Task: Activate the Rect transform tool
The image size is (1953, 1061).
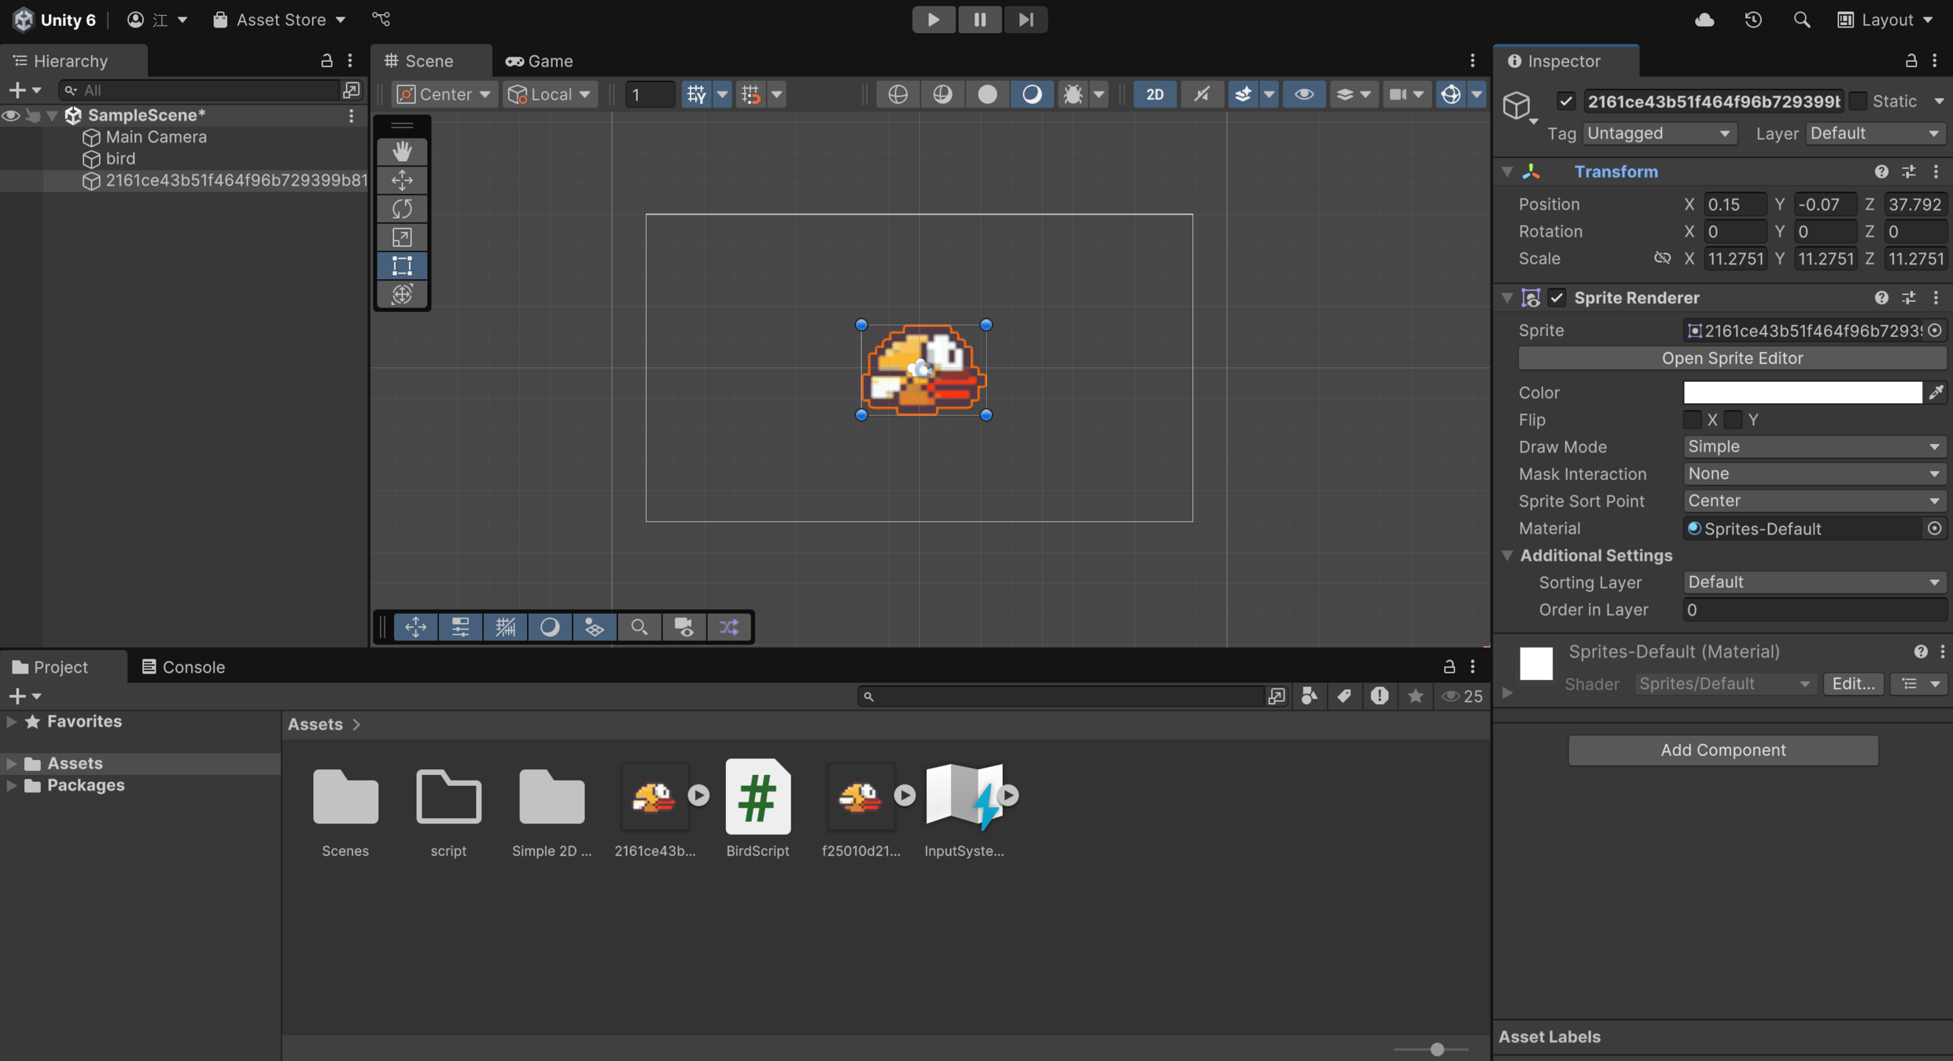Action: [402, 266]
